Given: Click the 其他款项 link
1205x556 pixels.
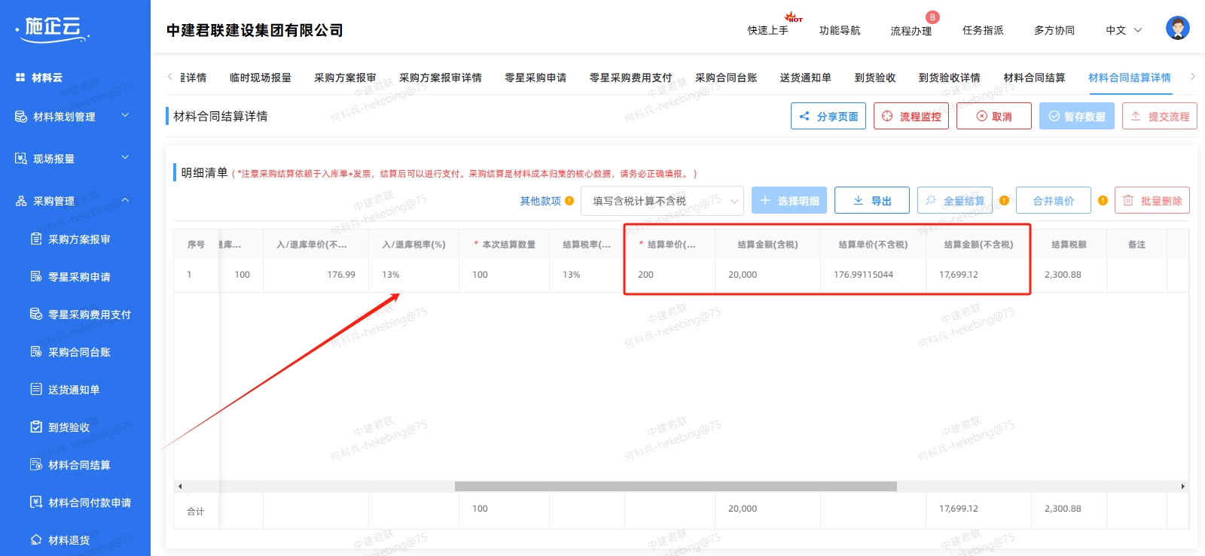Looking at the screenshot, I should coord(540,201).
